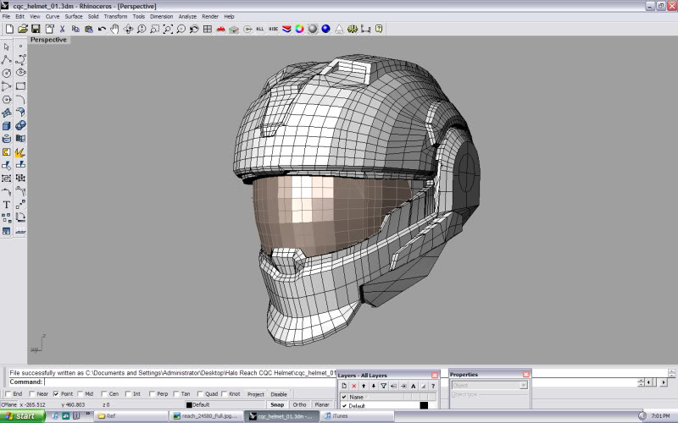Image resolution: width=678 pixels, height=423 pixels.
Task: Open the Edit Layers stacked icon
Action: click(286, 29)
